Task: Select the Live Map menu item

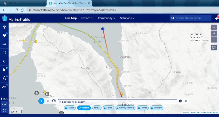Action: [x=71, y=18]
